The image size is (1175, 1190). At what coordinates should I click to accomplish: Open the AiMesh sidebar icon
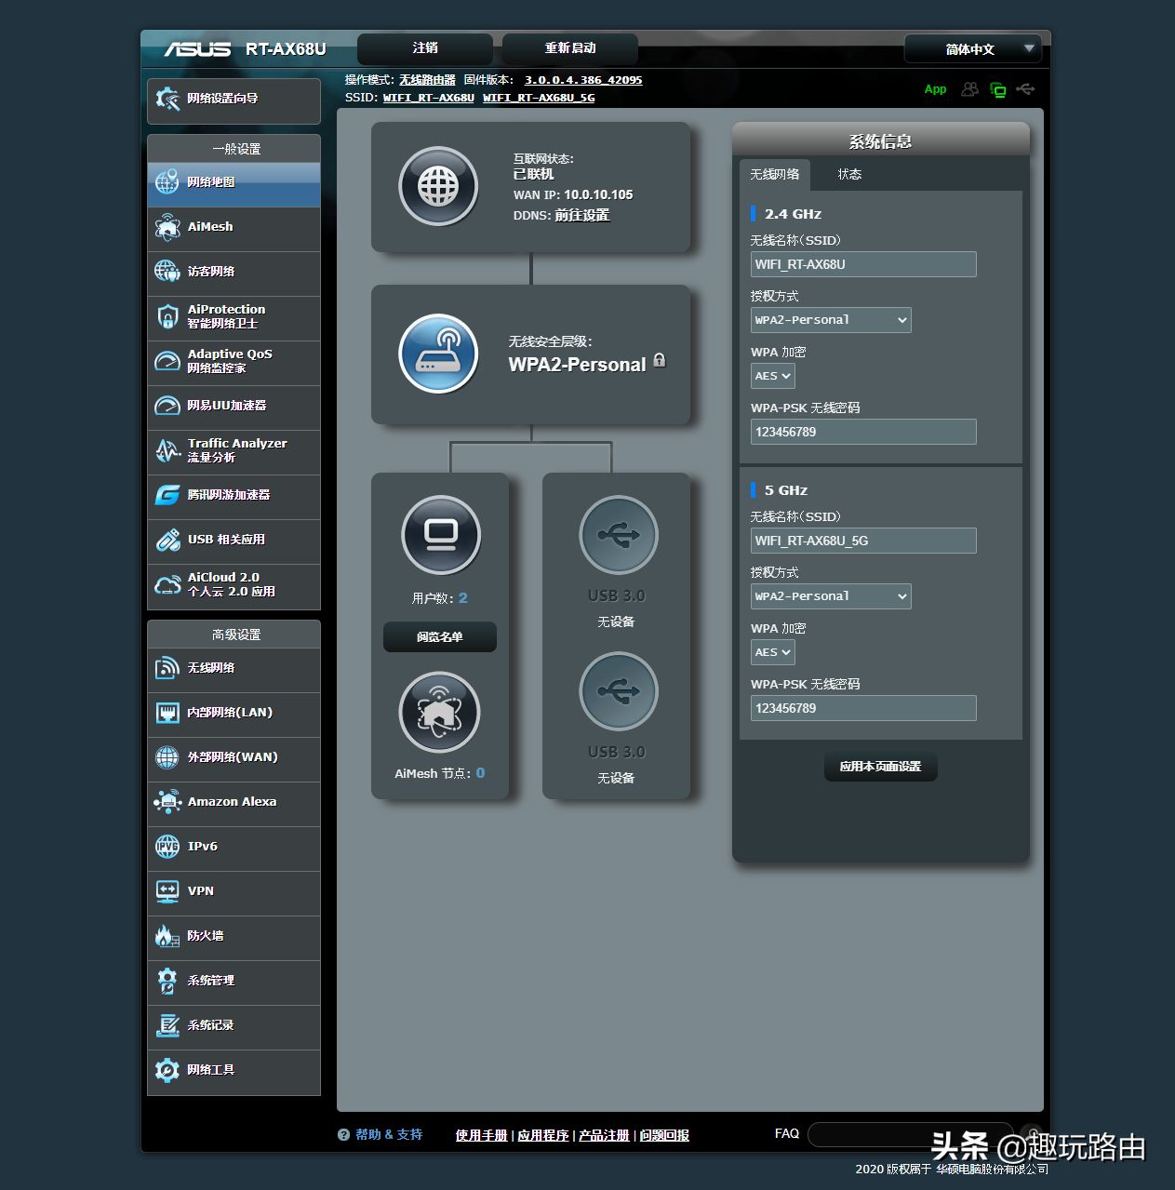[x=167, y=227]
